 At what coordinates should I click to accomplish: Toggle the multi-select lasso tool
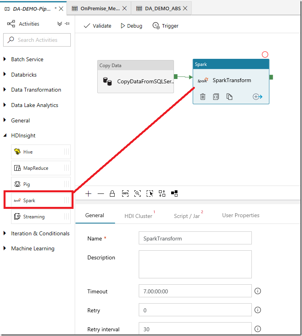(x=150, y=193)
